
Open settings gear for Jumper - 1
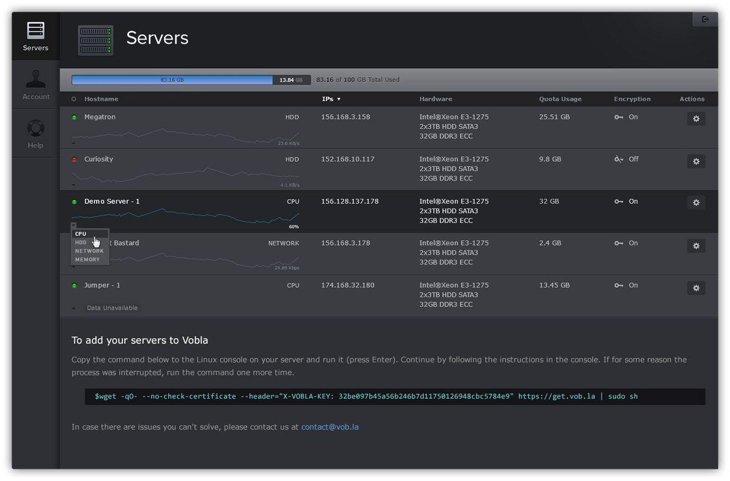[x=696, y=288]
